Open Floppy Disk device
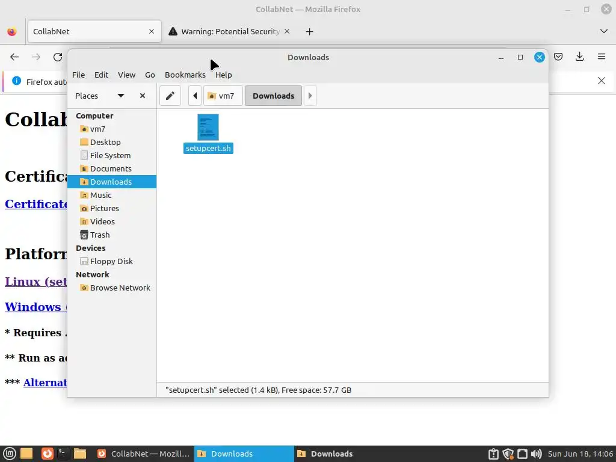This screenshot has width=616, height=462. [x=112, y=261]
